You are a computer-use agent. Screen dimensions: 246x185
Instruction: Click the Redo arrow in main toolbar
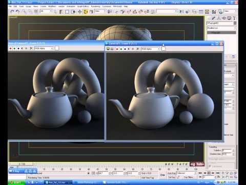click(x=18, y=12)
